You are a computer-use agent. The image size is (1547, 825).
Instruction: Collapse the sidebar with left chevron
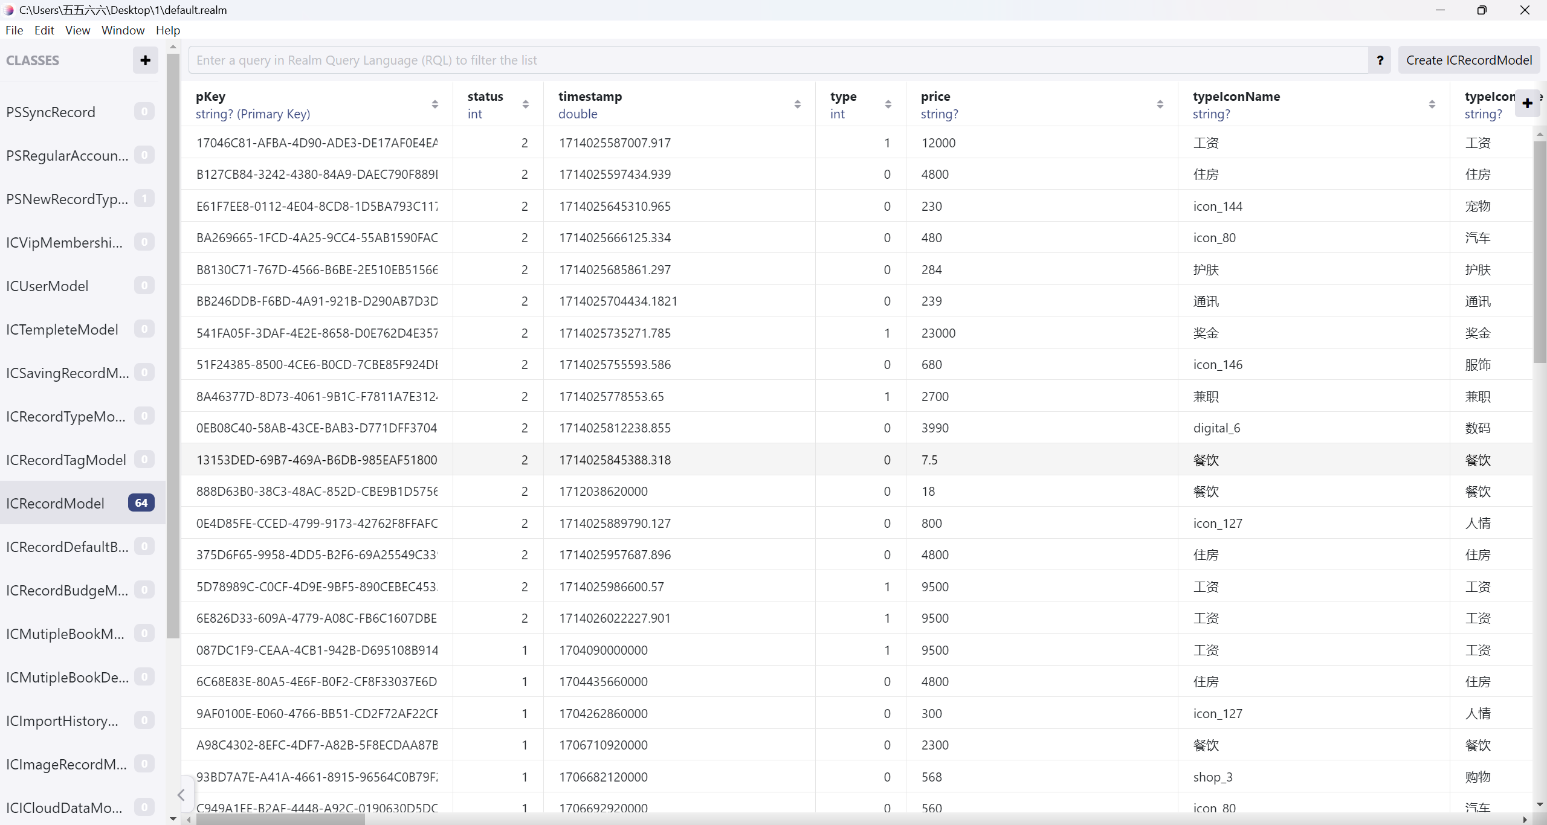181,795
